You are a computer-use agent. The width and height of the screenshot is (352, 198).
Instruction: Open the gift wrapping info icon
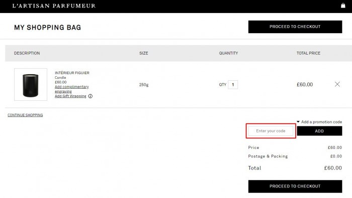click(x=90, y=96)
